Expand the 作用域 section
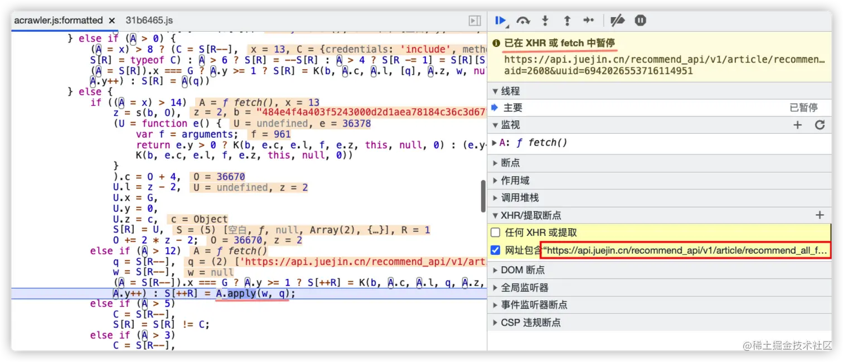Image resolution: width=843 pixels, height=362 pixels. pos(660,180)
